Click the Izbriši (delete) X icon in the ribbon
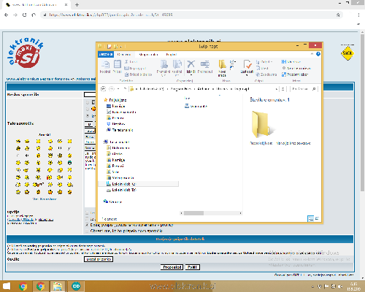Image resolution: width=365 pixels, height=292 pixels. coord(191,66)
